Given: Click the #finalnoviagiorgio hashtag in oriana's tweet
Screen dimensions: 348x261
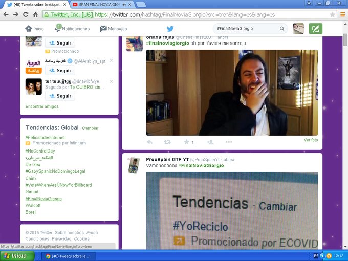Looking at the screenshot, I should [x=167, y=43].
